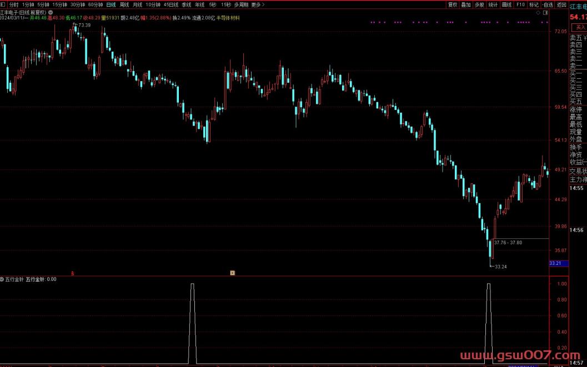The height and width of the screenshot is (367, 587).
Task: Click the 五行金针 indicator settings icon
Action: (2, 279)
